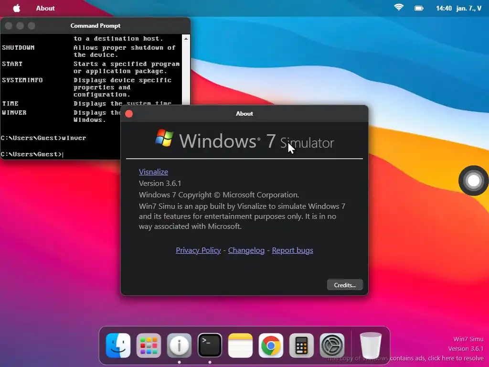Launch Finder from the dock
The height and width of the screenshot is (367, 489).
(118, 345)
